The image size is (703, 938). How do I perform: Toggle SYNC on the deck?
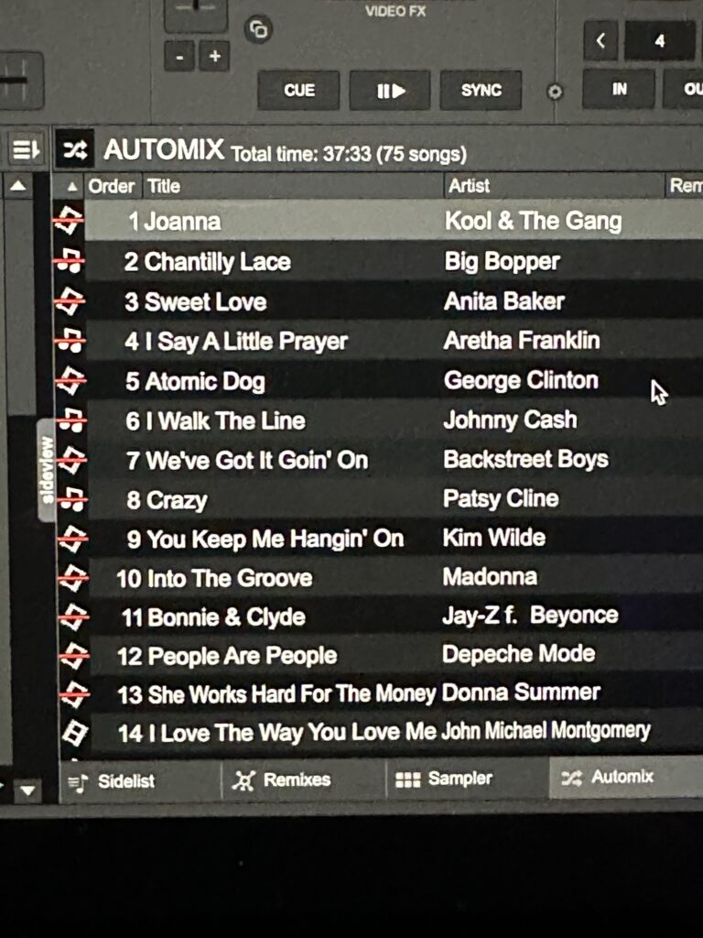pos(481,91)
